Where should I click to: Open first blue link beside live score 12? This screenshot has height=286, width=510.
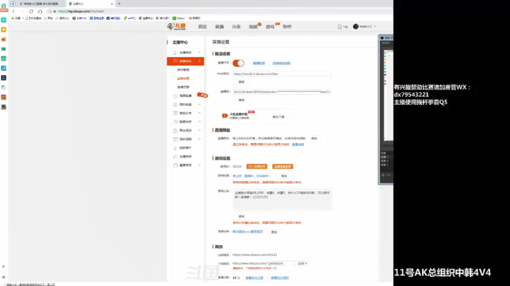click(254, 278)
